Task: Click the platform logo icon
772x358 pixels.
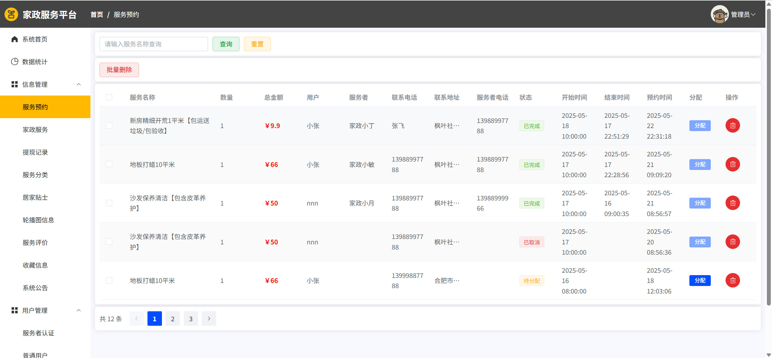Action: tap(11, 14)
